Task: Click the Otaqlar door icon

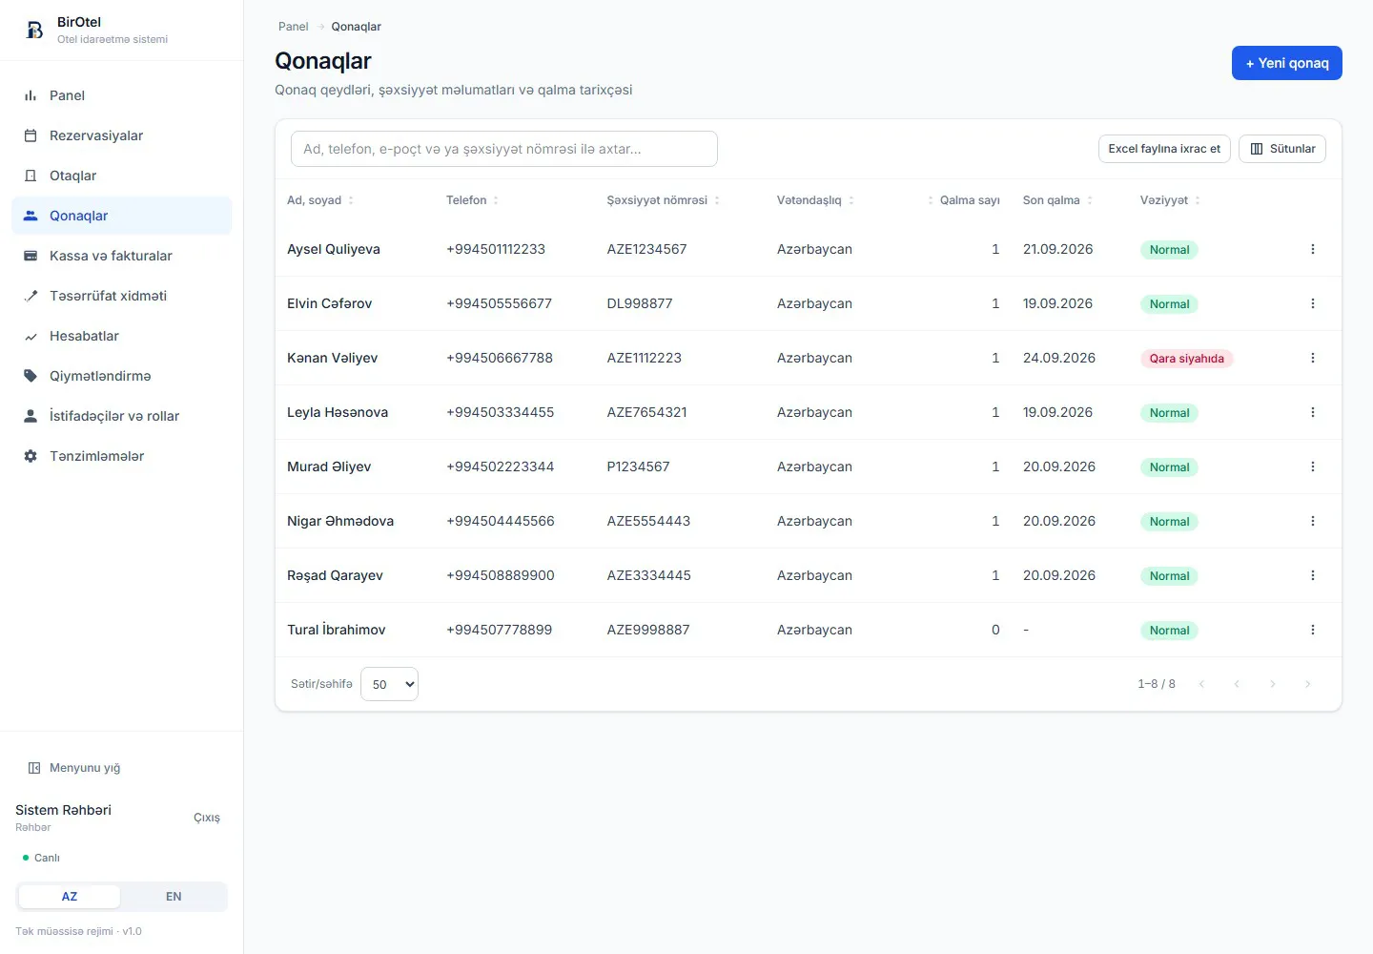Action: [31, 176]
